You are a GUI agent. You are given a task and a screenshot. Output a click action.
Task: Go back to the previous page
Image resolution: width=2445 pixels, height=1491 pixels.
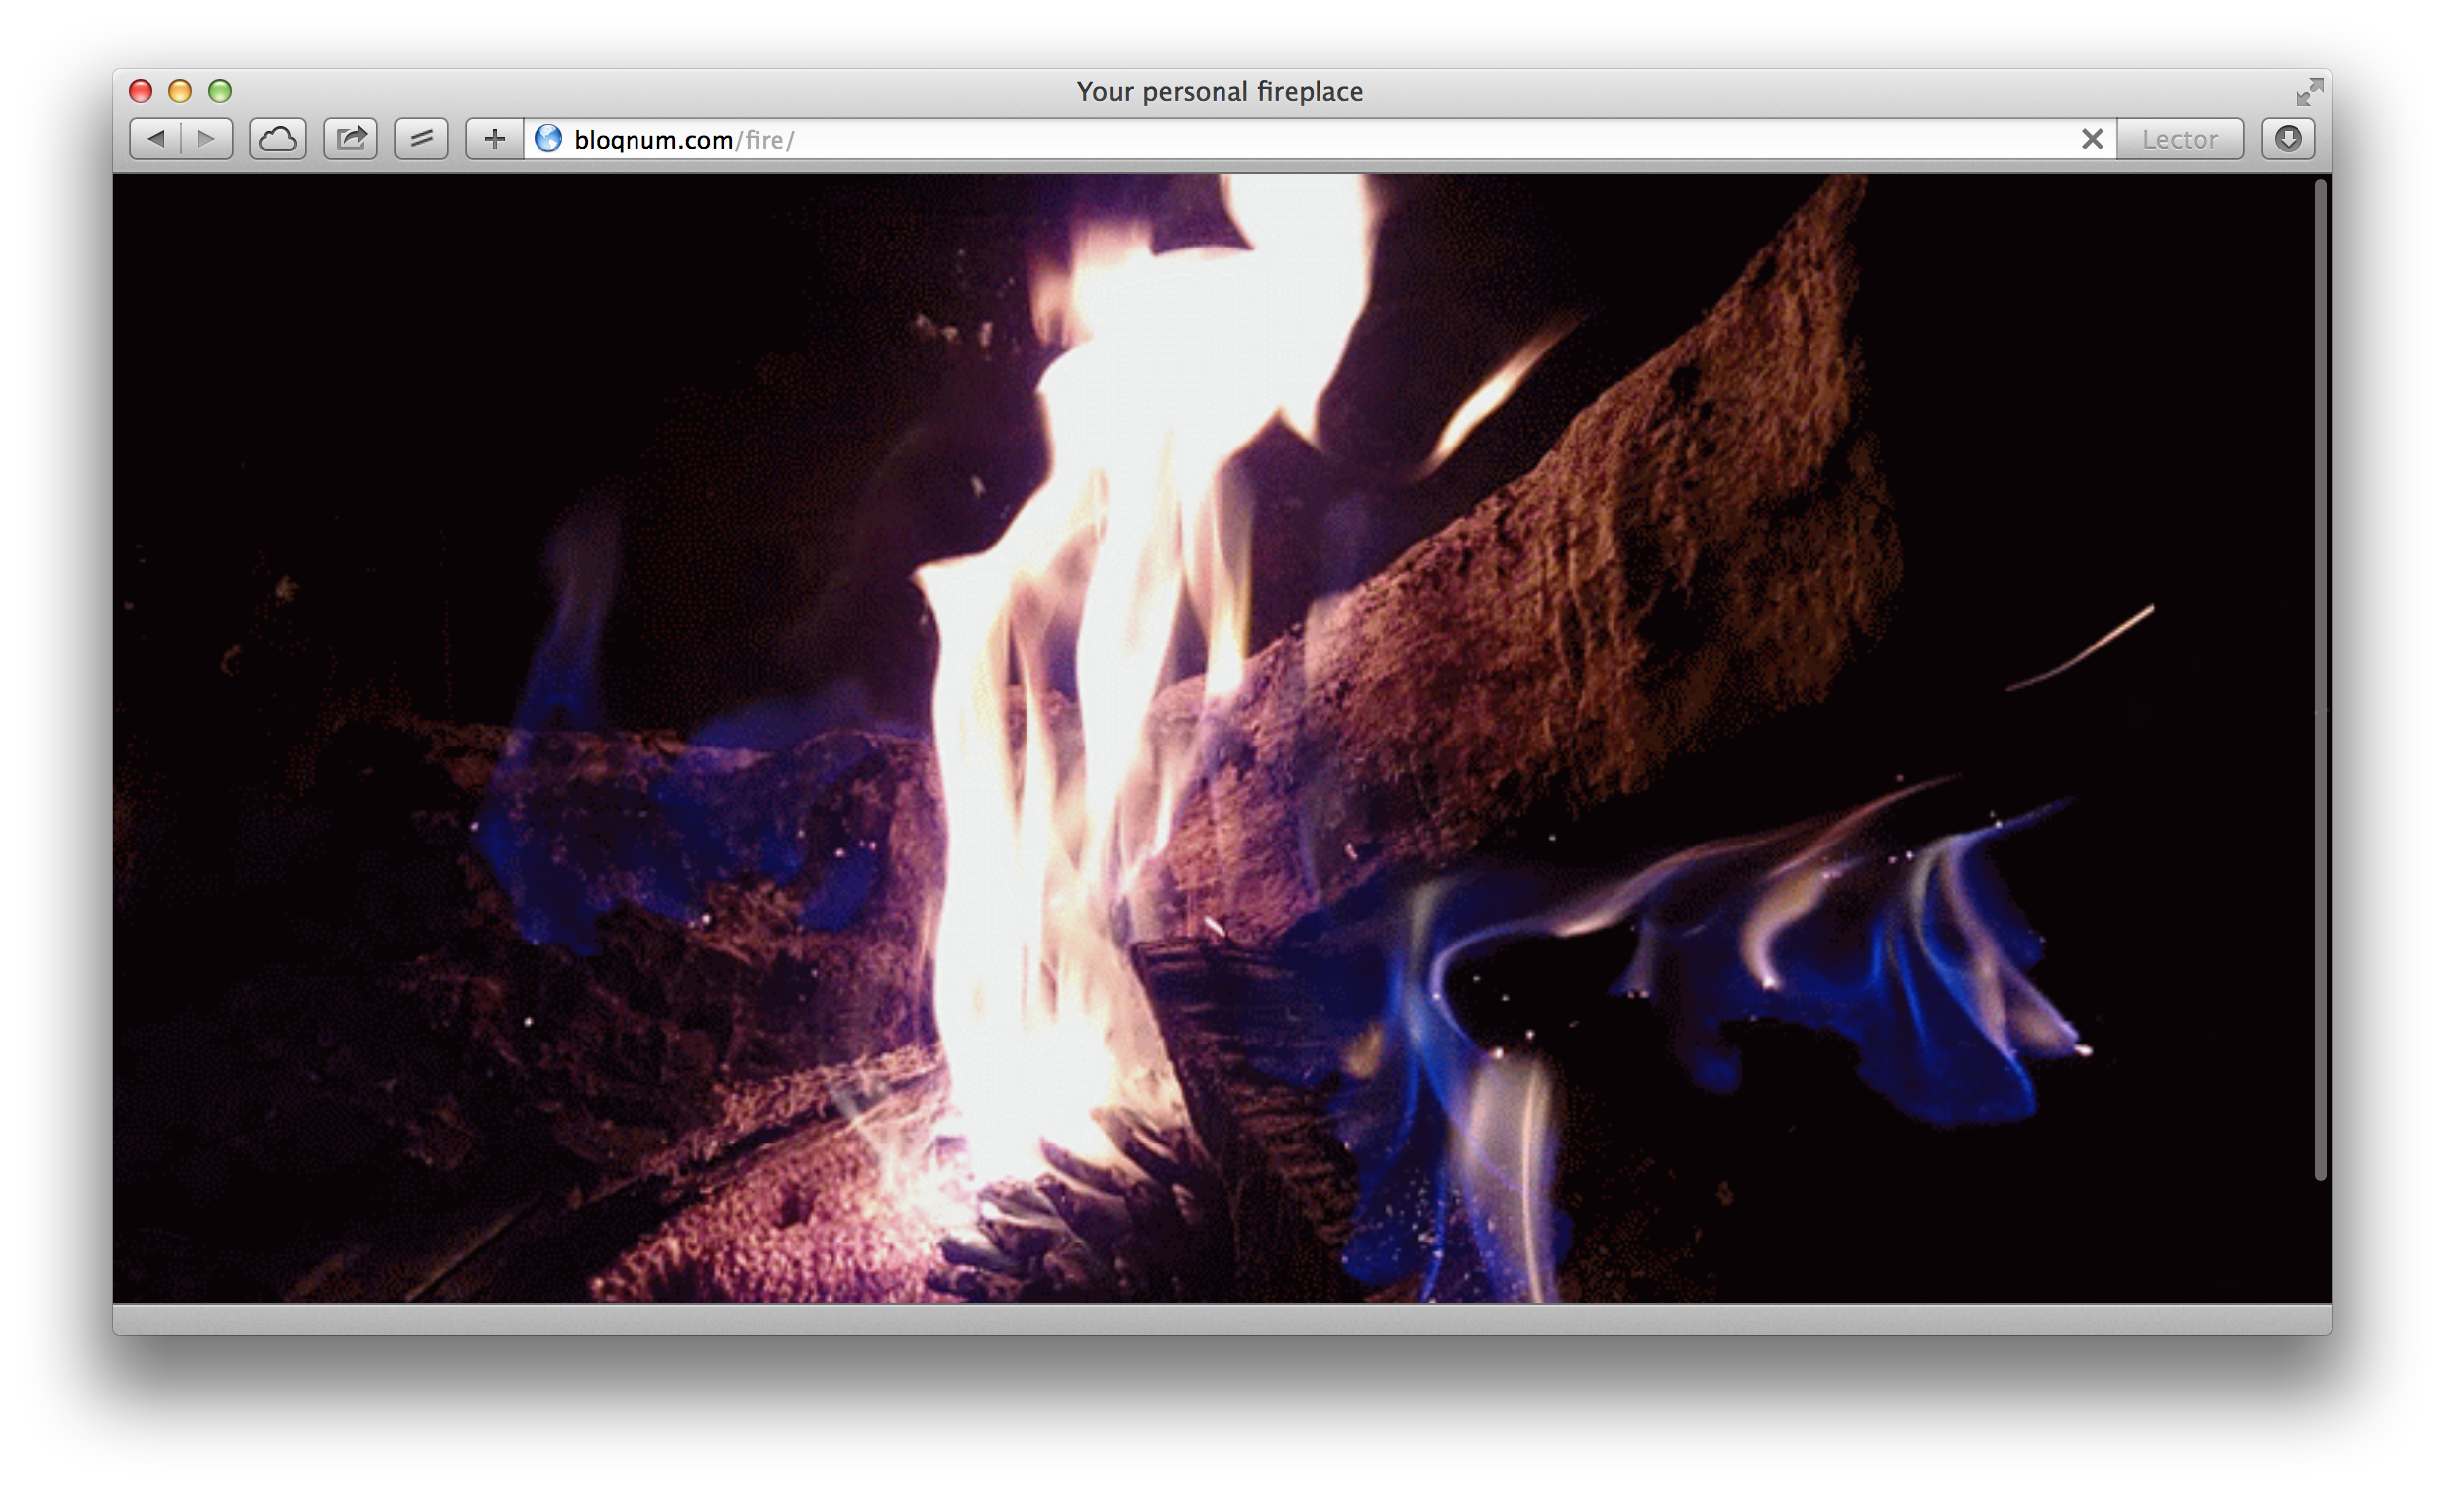[155, 139]
